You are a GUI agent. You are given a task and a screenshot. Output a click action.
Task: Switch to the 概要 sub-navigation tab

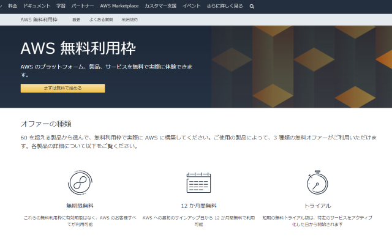coord(76,20)
